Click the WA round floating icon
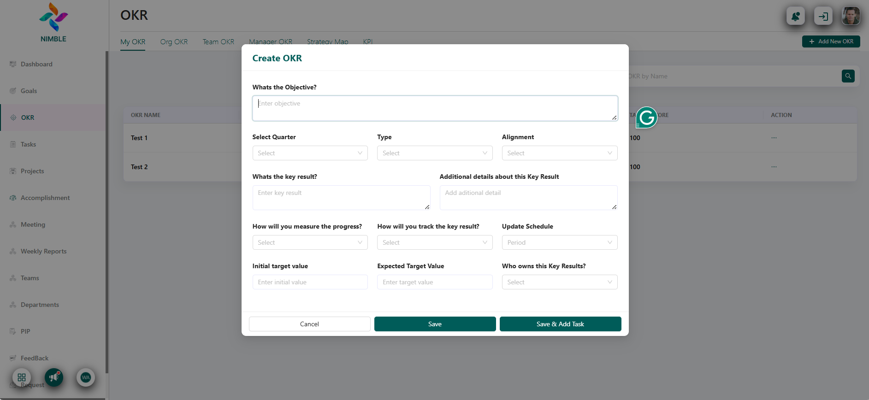Viewport: 869px width, 400px height. 86,377
